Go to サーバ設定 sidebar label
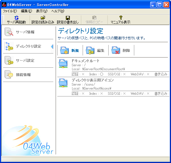171x163 pixels. click(25, 60)
